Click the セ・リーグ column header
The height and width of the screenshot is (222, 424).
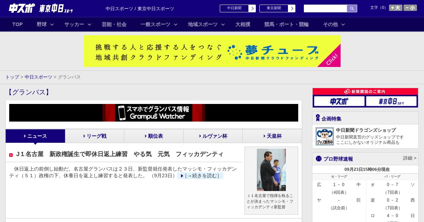click(339, 177)
